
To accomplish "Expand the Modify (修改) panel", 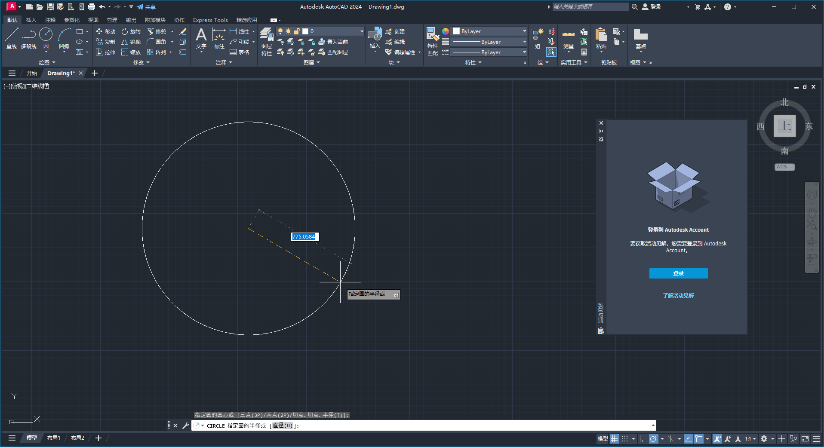I will point(141,63).
